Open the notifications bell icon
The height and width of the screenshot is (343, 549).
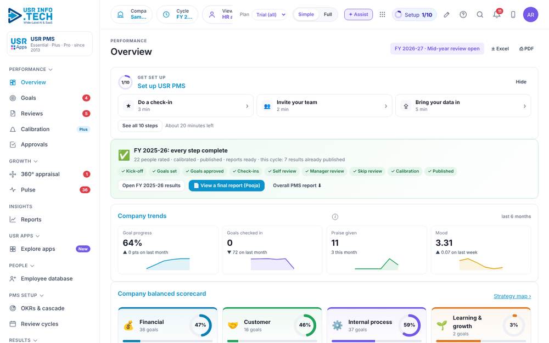point(497,14)
